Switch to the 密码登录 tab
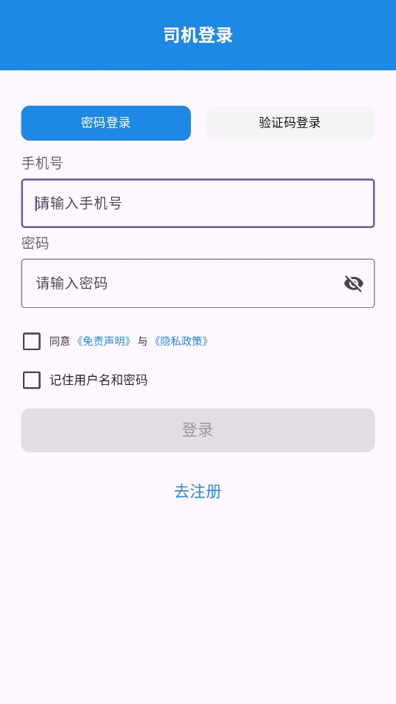Screen dimensions: 396x704 (106, 123)
